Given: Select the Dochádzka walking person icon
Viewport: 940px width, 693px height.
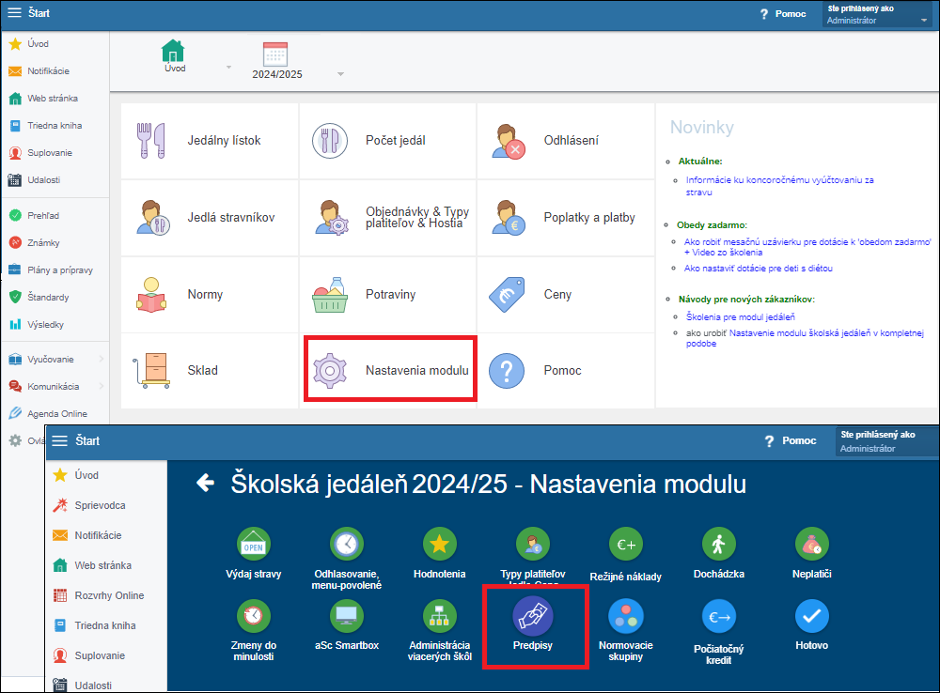Looking at the screenshot, I should click(718, 544).
